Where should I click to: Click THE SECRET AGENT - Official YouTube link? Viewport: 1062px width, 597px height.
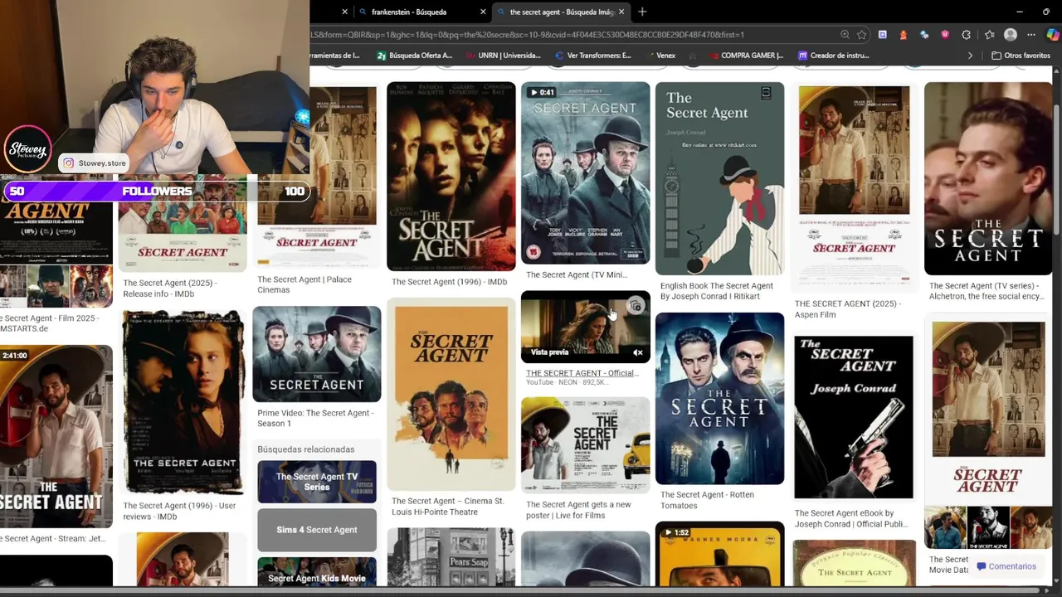coord(582,373)
